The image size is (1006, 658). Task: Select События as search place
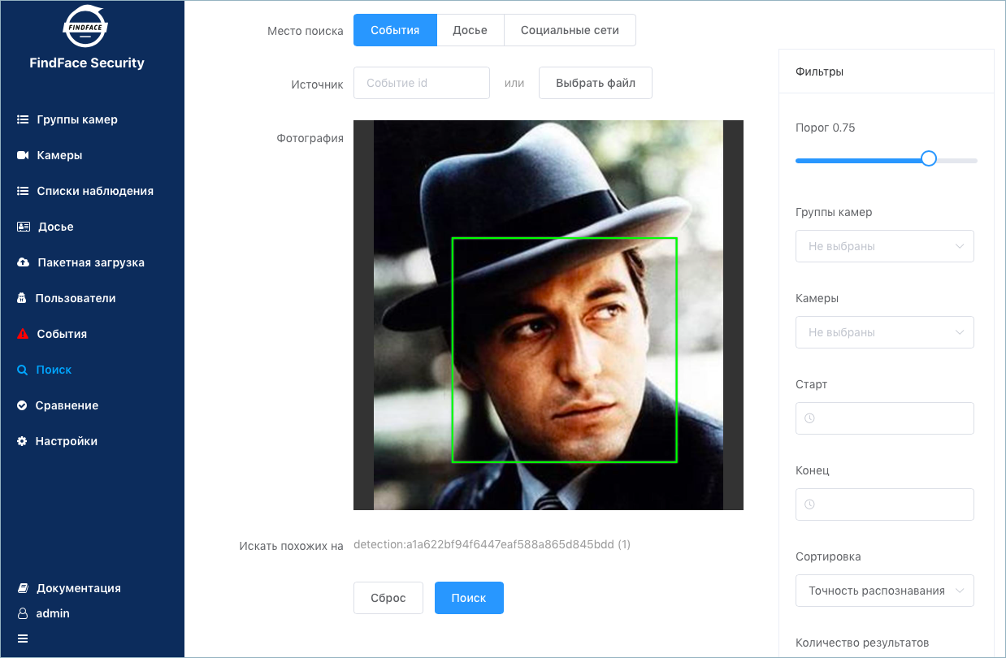(x=395, y=30)
